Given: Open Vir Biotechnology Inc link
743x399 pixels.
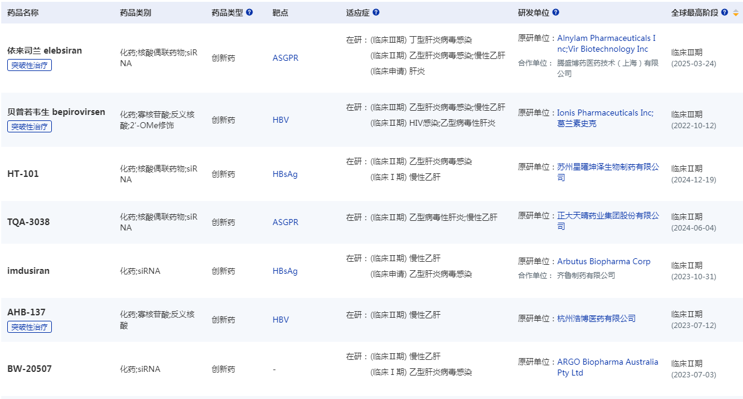Looking at the screenshot, I should (x=609, y=49).
